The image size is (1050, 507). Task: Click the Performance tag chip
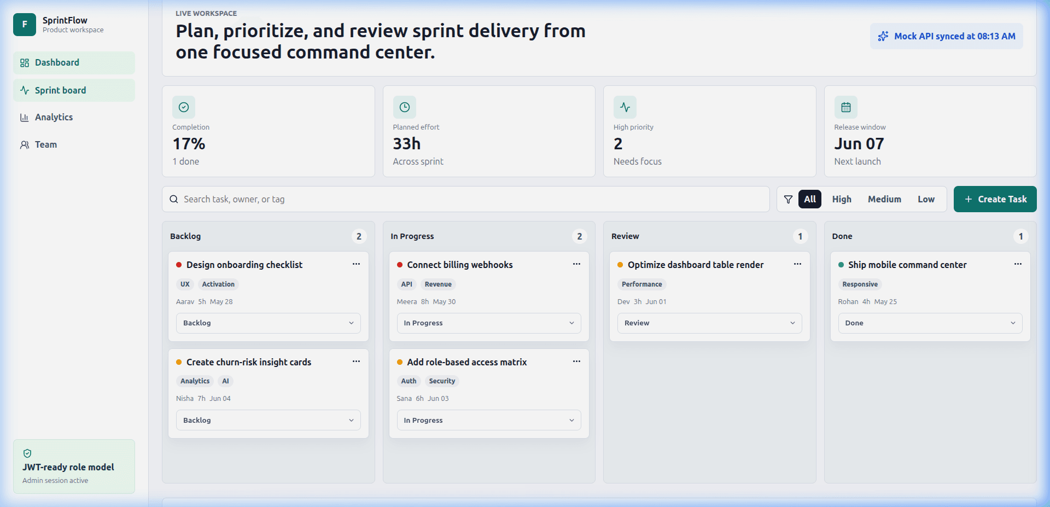pyautogui.click(x=642, y=284)
